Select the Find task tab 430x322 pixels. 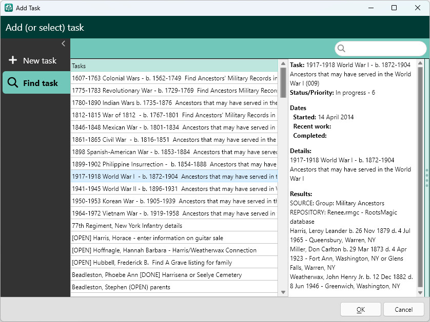pyautogui.click(x=36, y=82)
